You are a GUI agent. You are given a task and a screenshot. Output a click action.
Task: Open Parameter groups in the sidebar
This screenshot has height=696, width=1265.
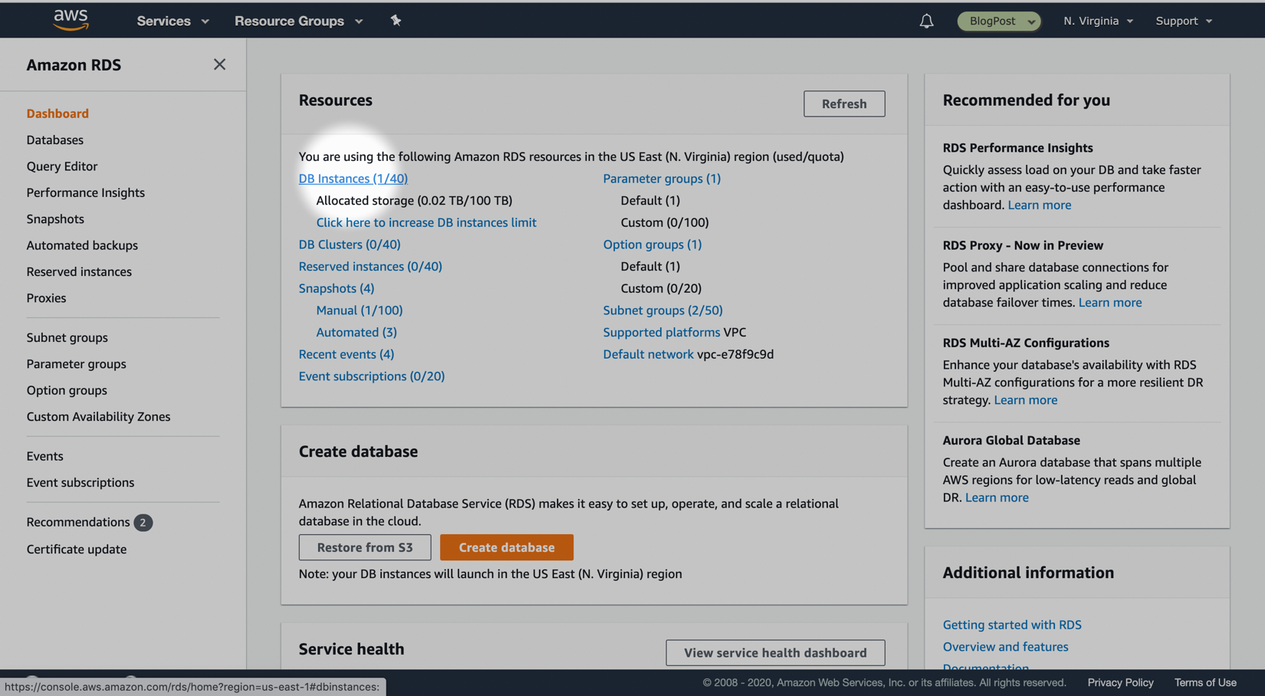(x=76, y=364)
